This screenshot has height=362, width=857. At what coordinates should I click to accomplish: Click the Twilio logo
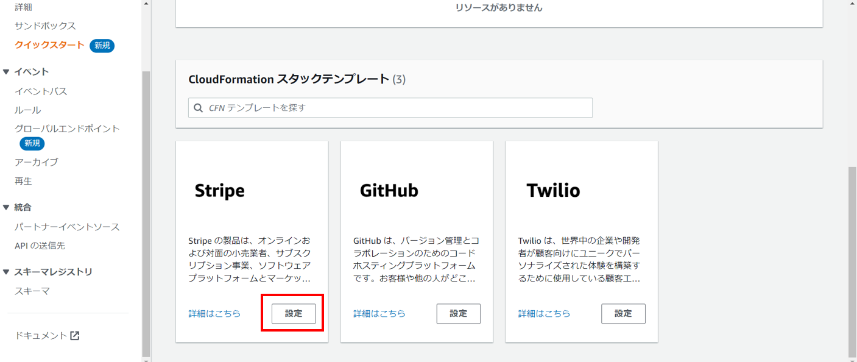[x=553, y=191]
